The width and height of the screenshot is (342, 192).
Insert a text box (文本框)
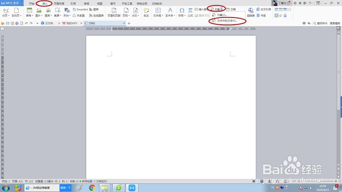(x=158, y=12)
